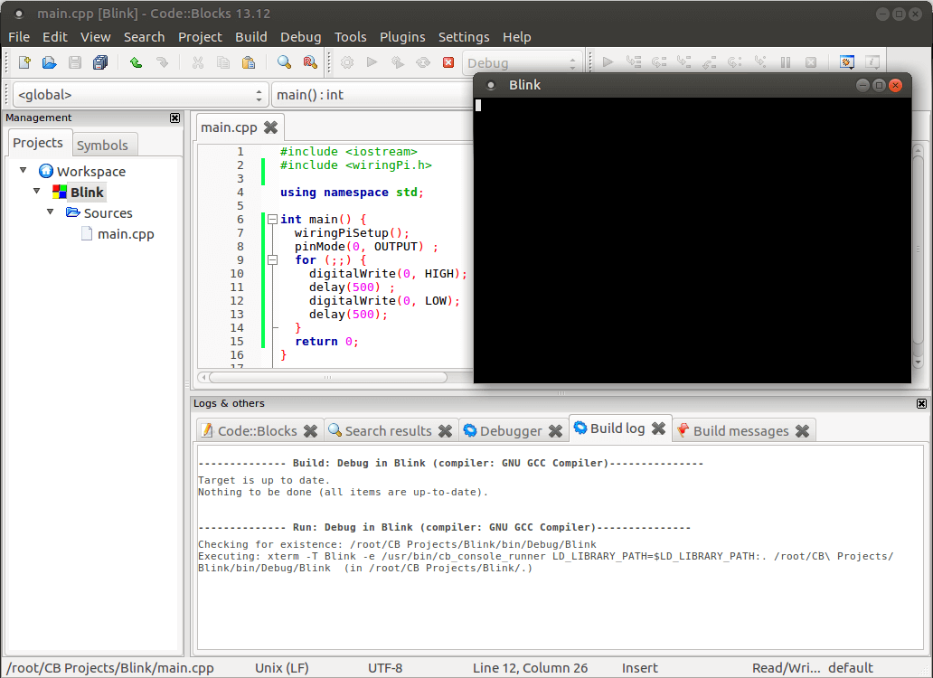Collapse the for-loop fold marker
This screenshot has height=678, width=933.
pyautogui.click(x=272, y=260)
